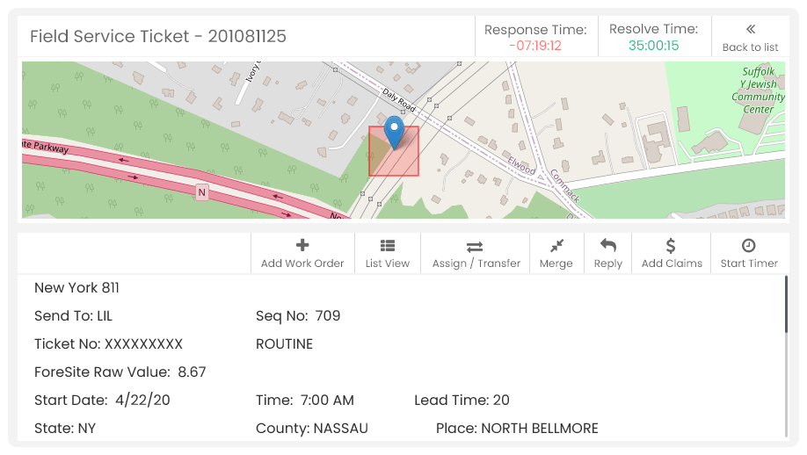Click the ticket details vertical scrollbar

pos(787,305)
